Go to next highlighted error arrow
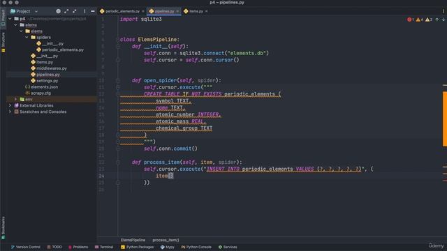Image resolution: width=447 pixels, height=251 pixels. click(x=444, y=20)
